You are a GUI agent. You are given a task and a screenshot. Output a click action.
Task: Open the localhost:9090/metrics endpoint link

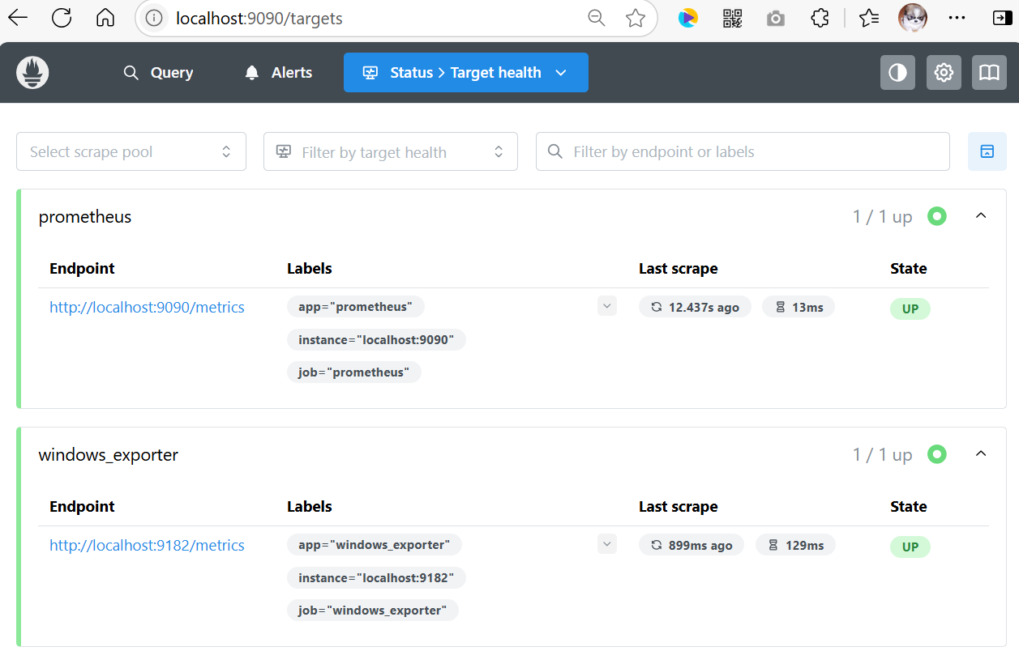(x=147, y=308)
